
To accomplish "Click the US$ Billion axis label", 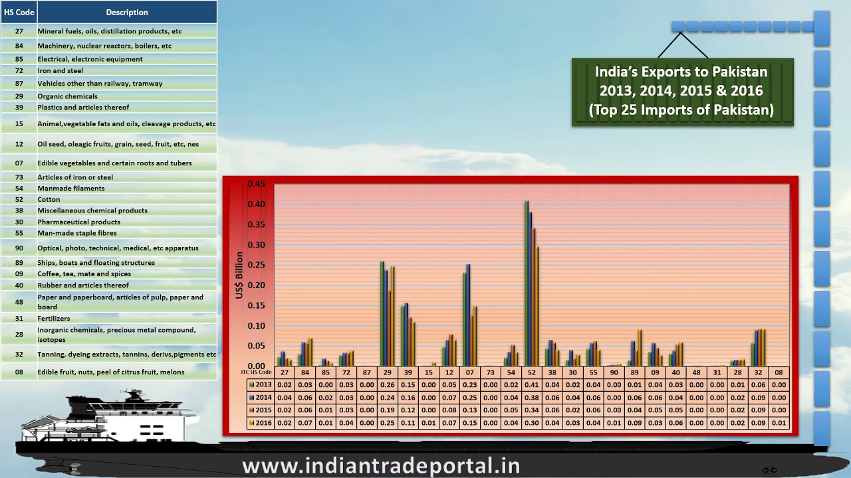I will (239, 275).
